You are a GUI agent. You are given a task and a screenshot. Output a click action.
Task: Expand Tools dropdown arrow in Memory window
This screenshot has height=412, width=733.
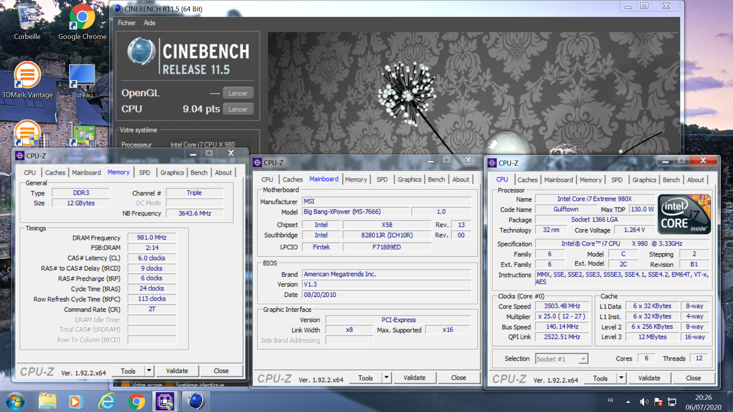click(x=149, y=371)
